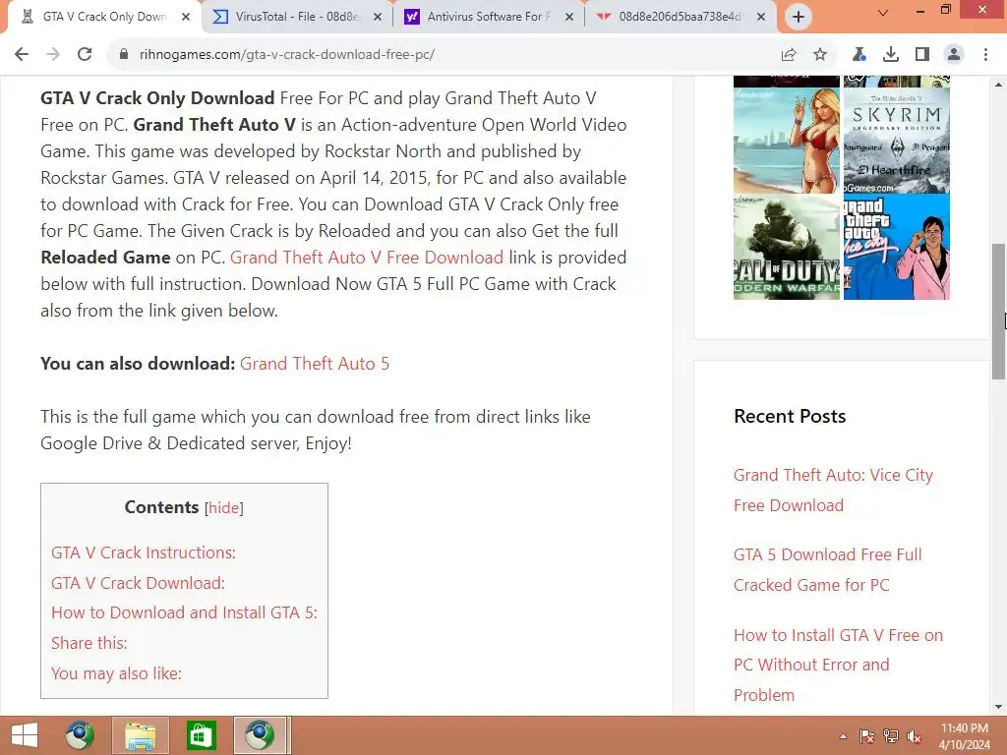Image resolution: width=1007 pixels, height=755 pixels.
Task: Go back to the previous page
Action: (x=22, y=55)
